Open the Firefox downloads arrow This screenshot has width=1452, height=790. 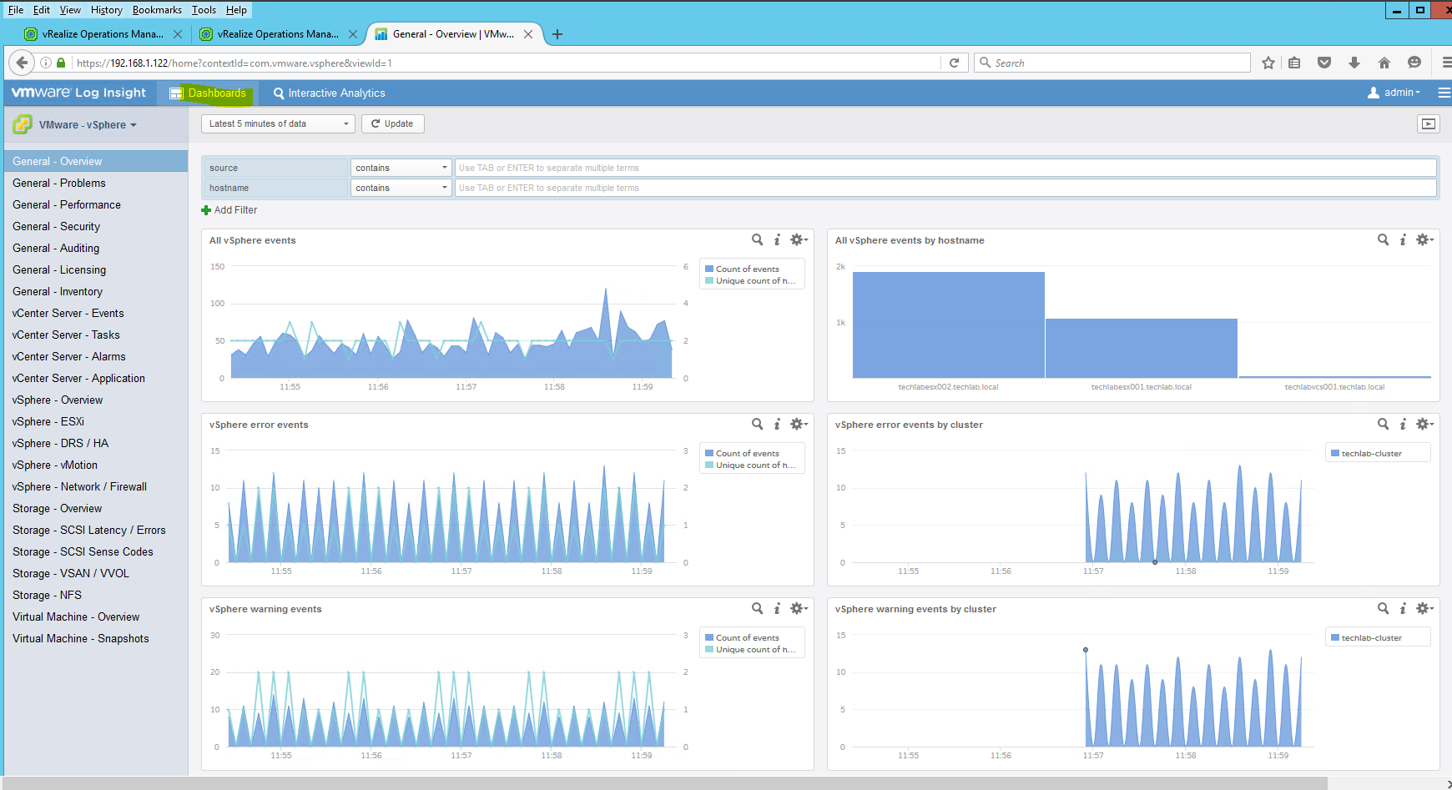pyautogui.click(x=1354, y=63)
